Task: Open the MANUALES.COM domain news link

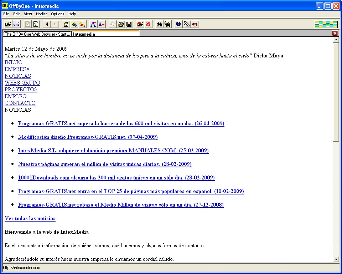Action: [113, 151]
